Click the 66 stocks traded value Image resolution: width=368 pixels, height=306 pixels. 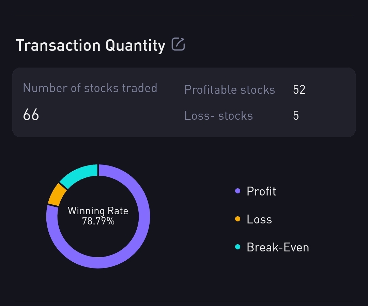tap(31, 115)
